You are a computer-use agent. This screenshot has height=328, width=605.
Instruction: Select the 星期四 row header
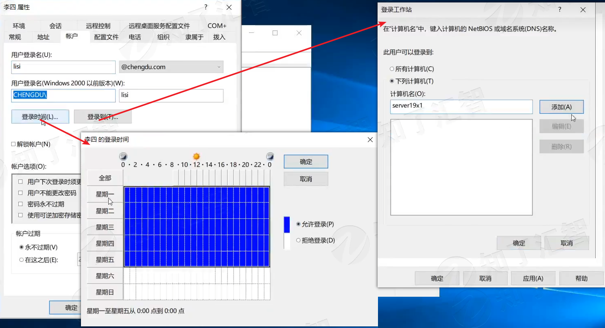[x=105, y=243]
